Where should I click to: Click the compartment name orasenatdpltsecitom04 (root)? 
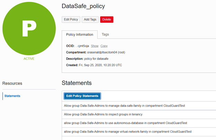tap(106, 53)
